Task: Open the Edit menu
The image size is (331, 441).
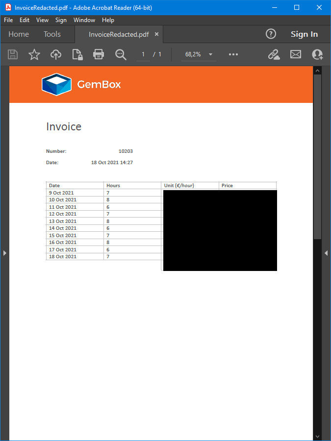Action: tap(25, 20)
